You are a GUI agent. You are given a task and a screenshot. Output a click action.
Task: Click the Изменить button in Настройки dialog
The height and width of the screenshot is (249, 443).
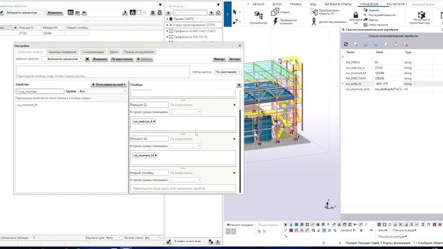coord(100,59)
